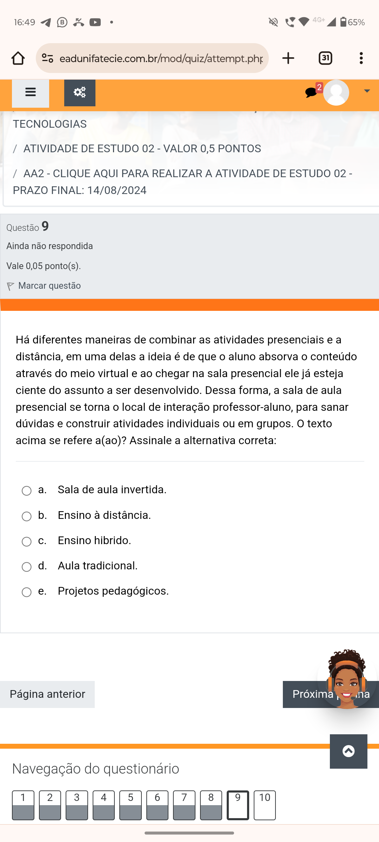
Task: Go to question 10 in quiz navigation
Action: (265, 805)
